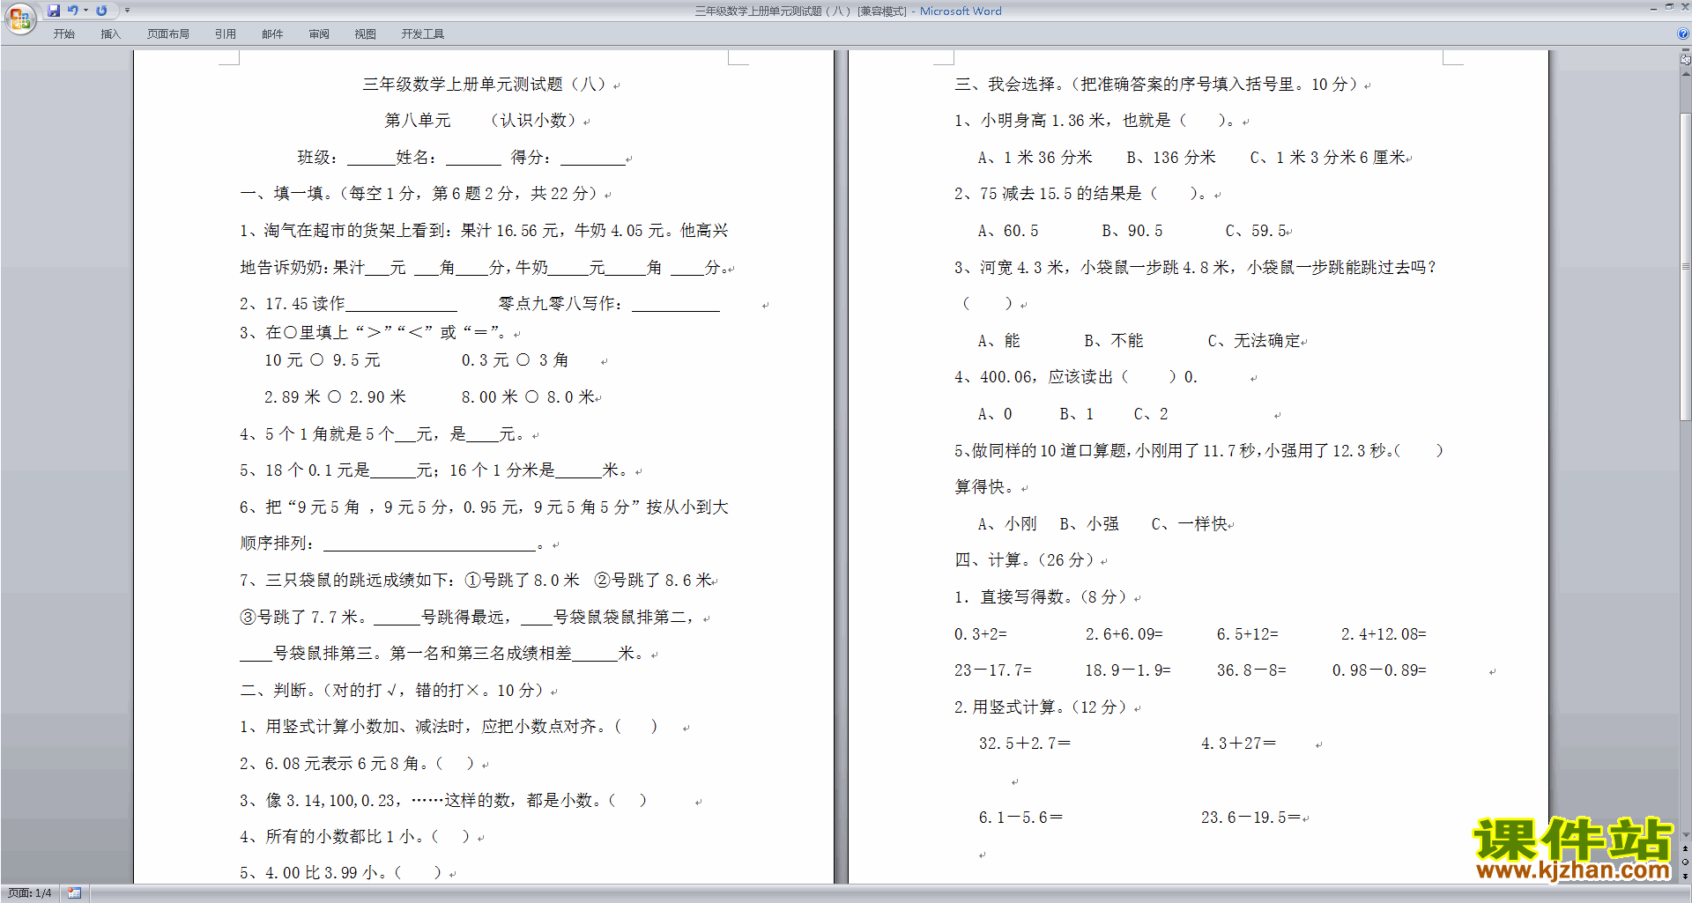Open the undo history dropdown arrow
This screenshot has height=903, width=1692.
(85, 11)
